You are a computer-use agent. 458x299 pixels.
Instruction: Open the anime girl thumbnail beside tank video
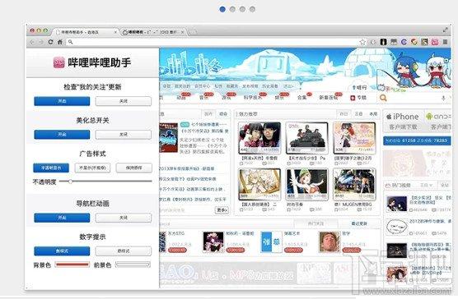click(354, 138)
